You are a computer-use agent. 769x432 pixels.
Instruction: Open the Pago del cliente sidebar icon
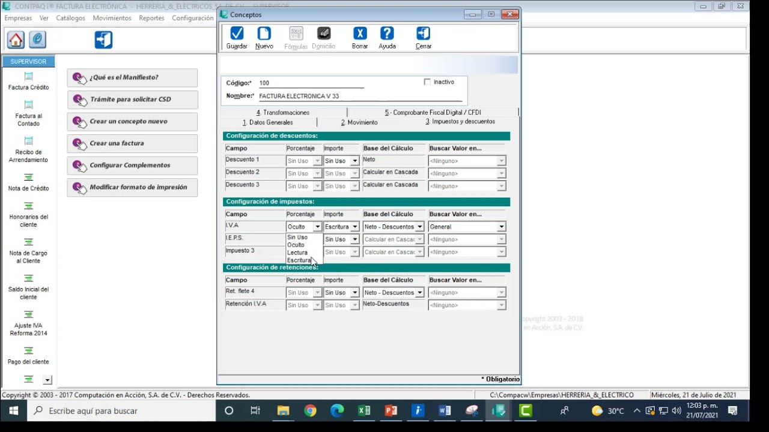tap(28, 350)
